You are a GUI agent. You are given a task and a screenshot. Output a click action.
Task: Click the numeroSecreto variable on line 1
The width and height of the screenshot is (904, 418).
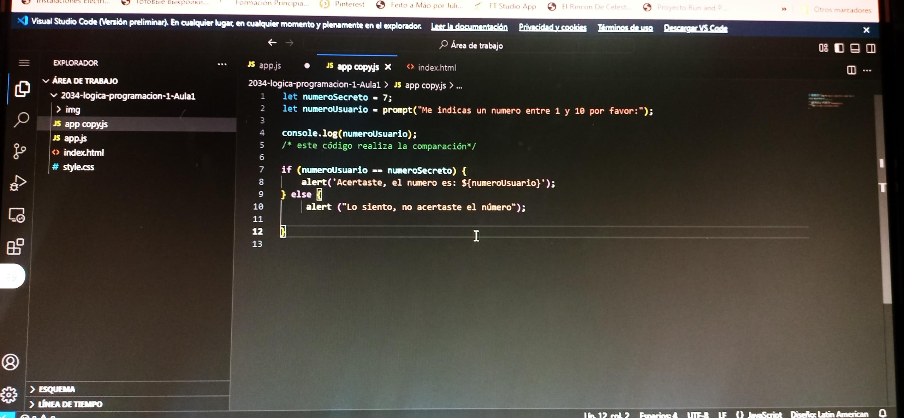[x=335, y=97]
